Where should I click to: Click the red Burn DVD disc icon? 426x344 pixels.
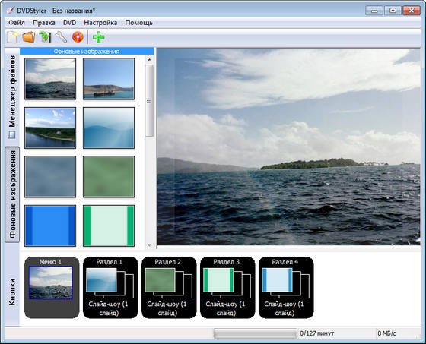[x=78, y=37]
